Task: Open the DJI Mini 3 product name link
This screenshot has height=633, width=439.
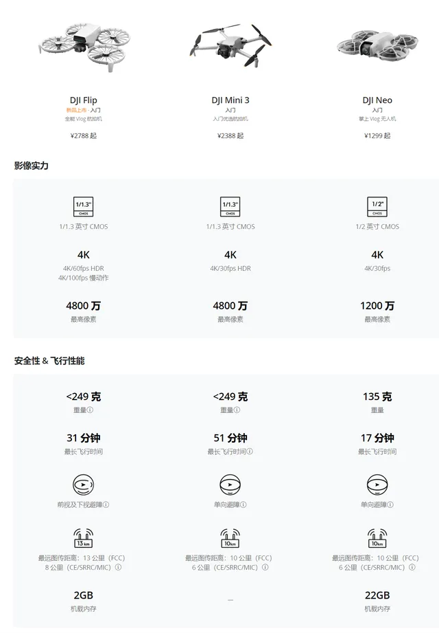Action: [x=230, y=100]
